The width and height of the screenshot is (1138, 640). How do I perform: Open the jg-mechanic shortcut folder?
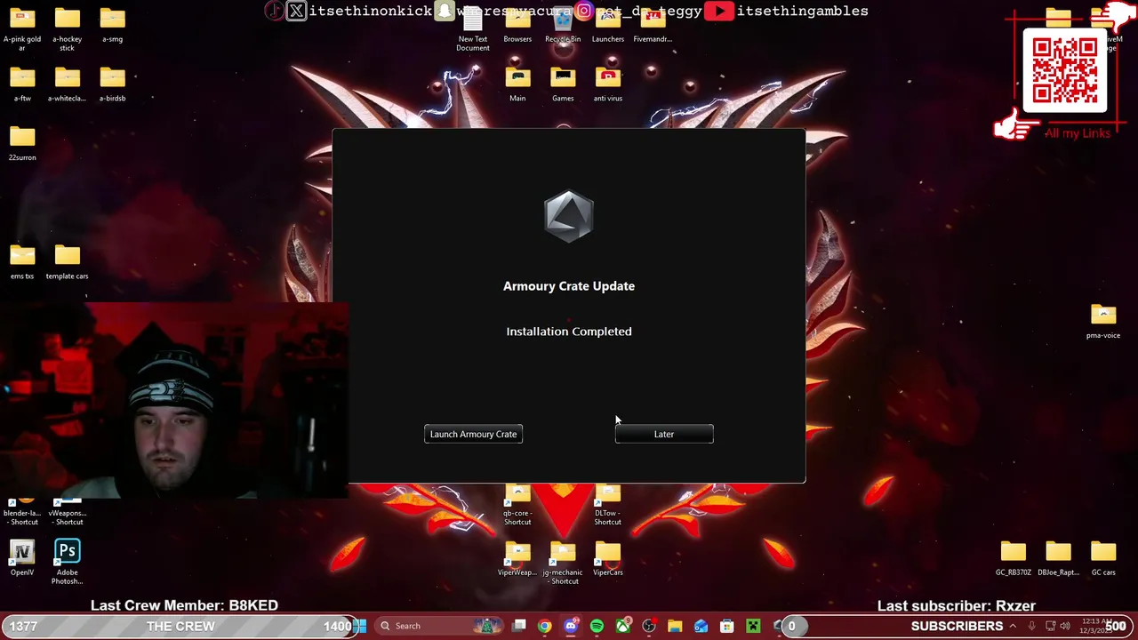[x=563, y=563]
